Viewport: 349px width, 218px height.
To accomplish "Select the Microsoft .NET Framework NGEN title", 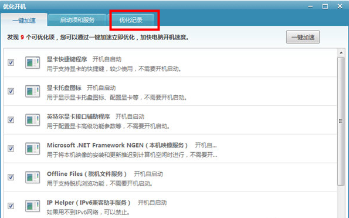I will click(x=117, y=145).
